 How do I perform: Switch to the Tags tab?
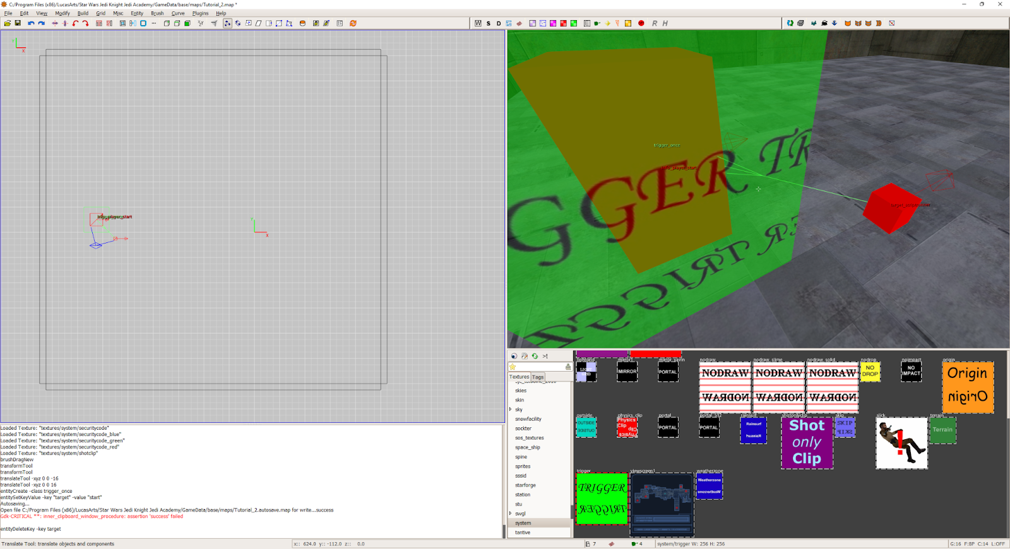tap(538, 377)
